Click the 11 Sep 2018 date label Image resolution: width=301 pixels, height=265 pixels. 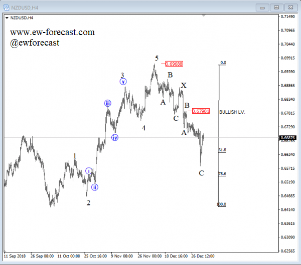tap(15, 256)
